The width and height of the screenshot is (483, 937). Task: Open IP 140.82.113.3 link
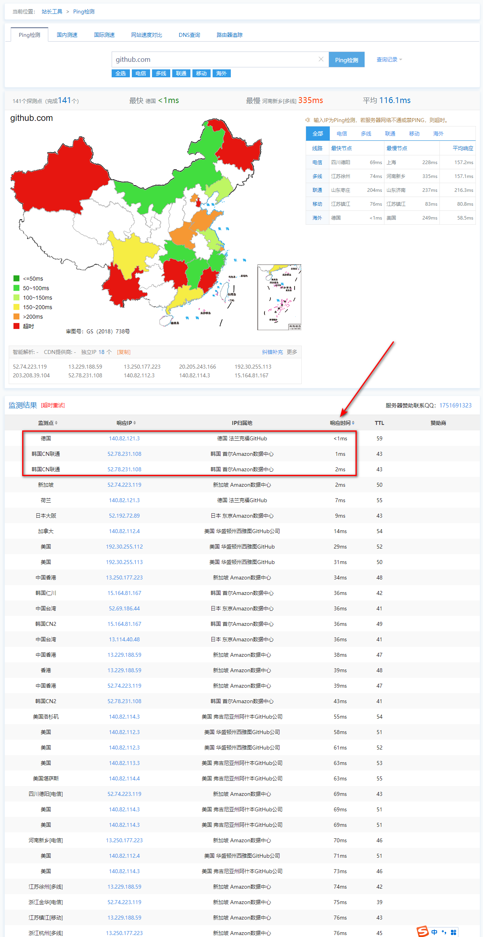pos(124,763)
